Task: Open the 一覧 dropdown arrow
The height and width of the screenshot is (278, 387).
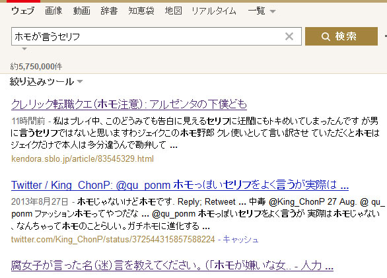Action: tap(273, 11)
